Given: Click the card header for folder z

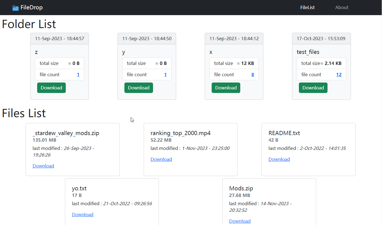Looking at the screenshot, I should click(59, 38).
